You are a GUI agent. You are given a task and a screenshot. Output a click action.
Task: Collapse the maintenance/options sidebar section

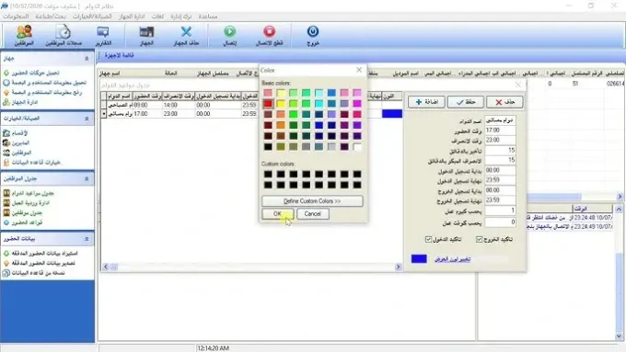pyautogui.click(x=87, y=119)
